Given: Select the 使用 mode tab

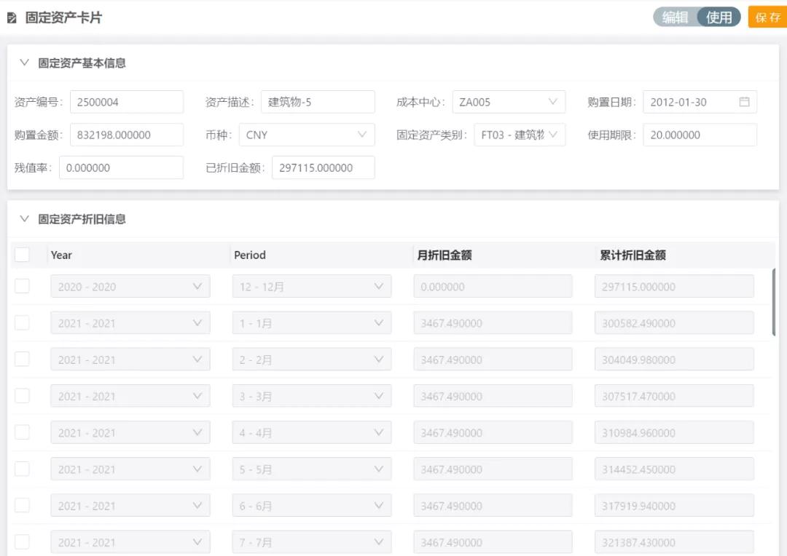Looking at the screenshot, I should tap(719, 17).
